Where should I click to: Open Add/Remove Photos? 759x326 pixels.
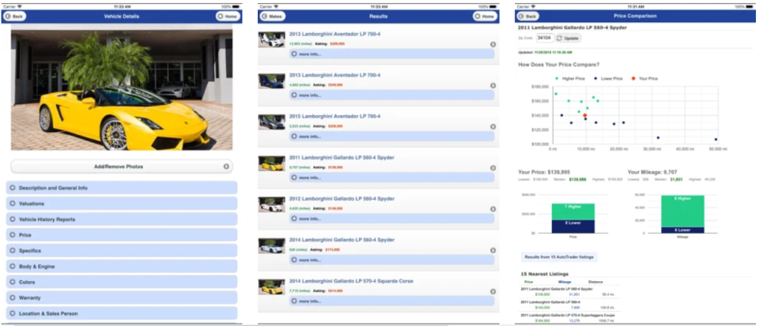point(122,167)
